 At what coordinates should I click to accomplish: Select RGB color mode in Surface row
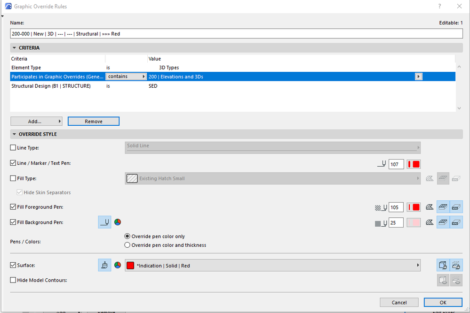click(118, 265)
